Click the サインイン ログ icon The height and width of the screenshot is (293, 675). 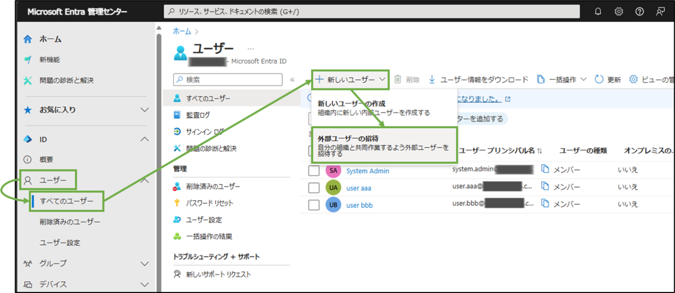click(177, 132)
